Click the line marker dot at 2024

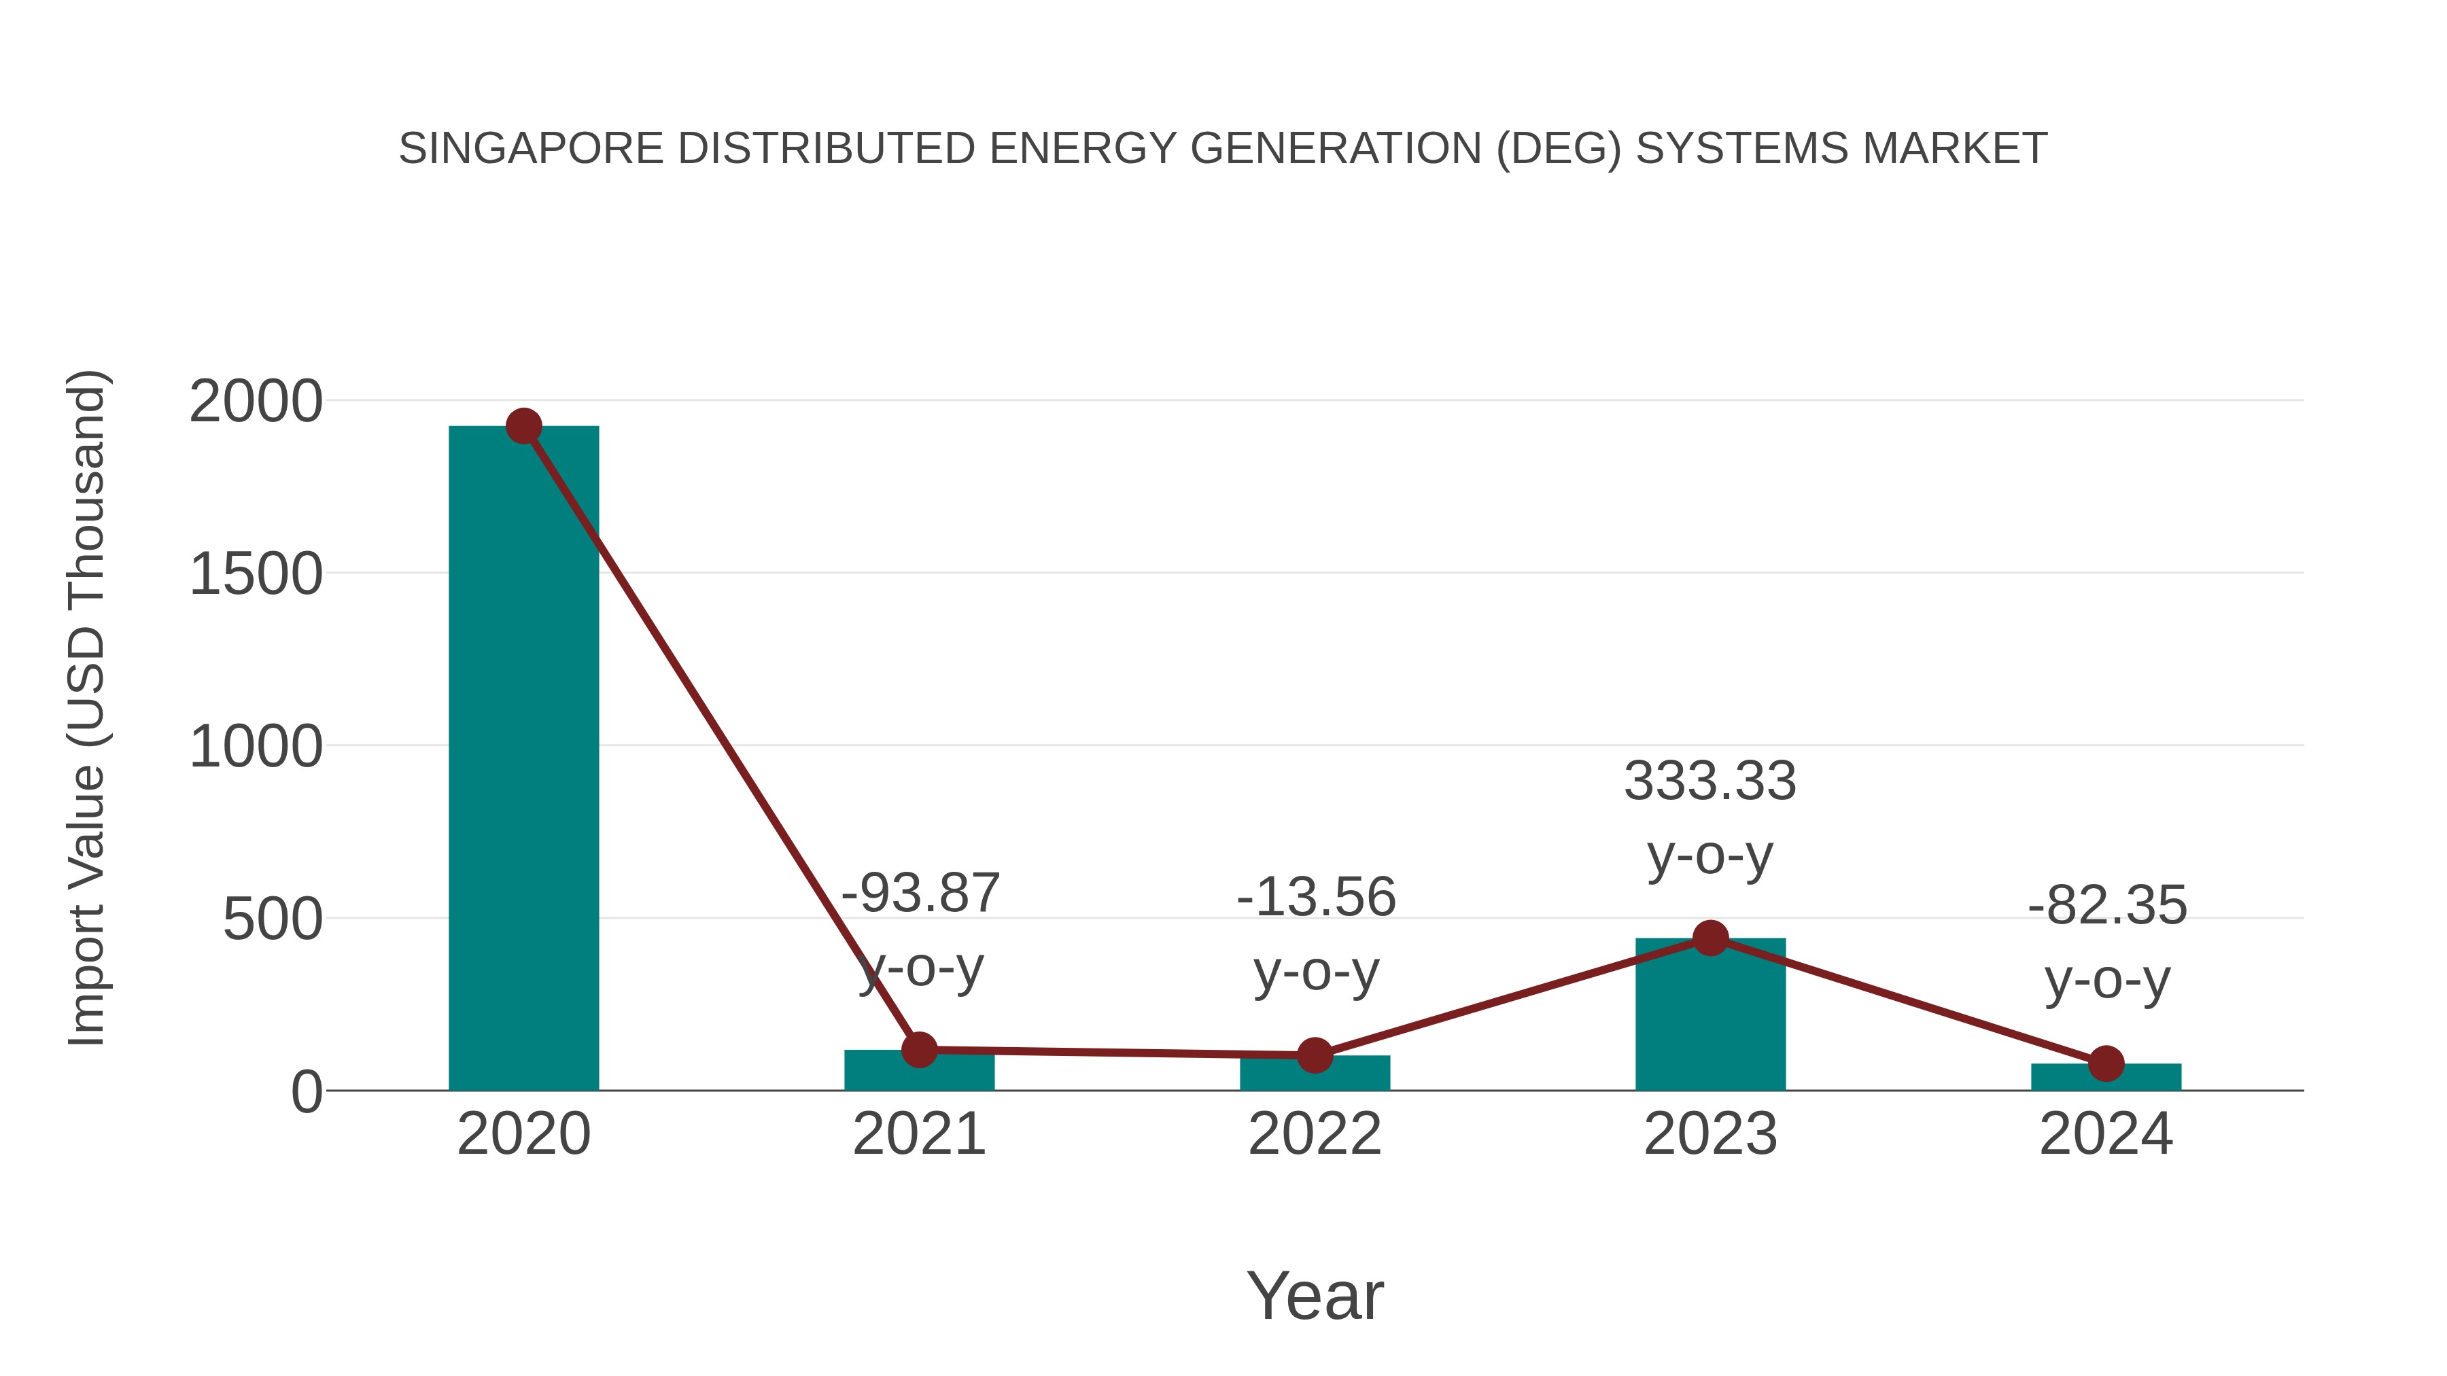coord(2106,1063)
